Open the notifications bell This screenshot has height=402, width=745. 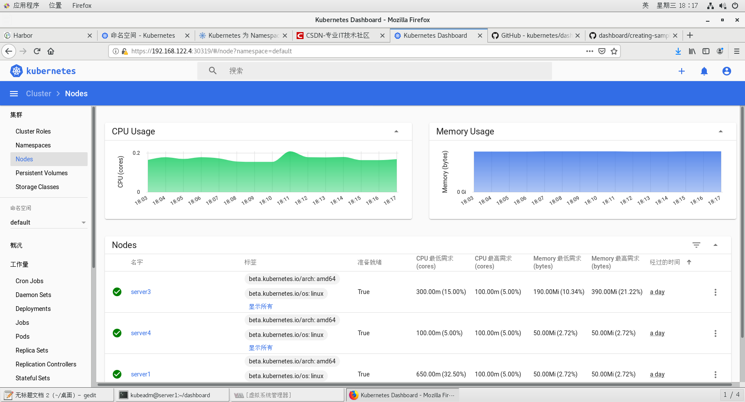pos(704,71)
